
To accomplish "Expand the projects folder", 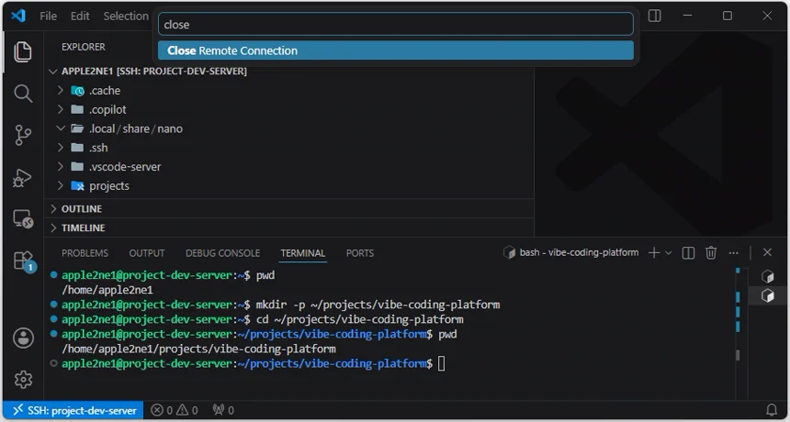I will [x=61, y=185].
